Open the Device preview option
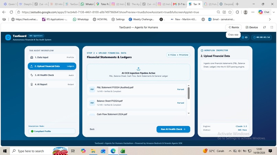Screen dimensions: 277x155 (252, 27)
